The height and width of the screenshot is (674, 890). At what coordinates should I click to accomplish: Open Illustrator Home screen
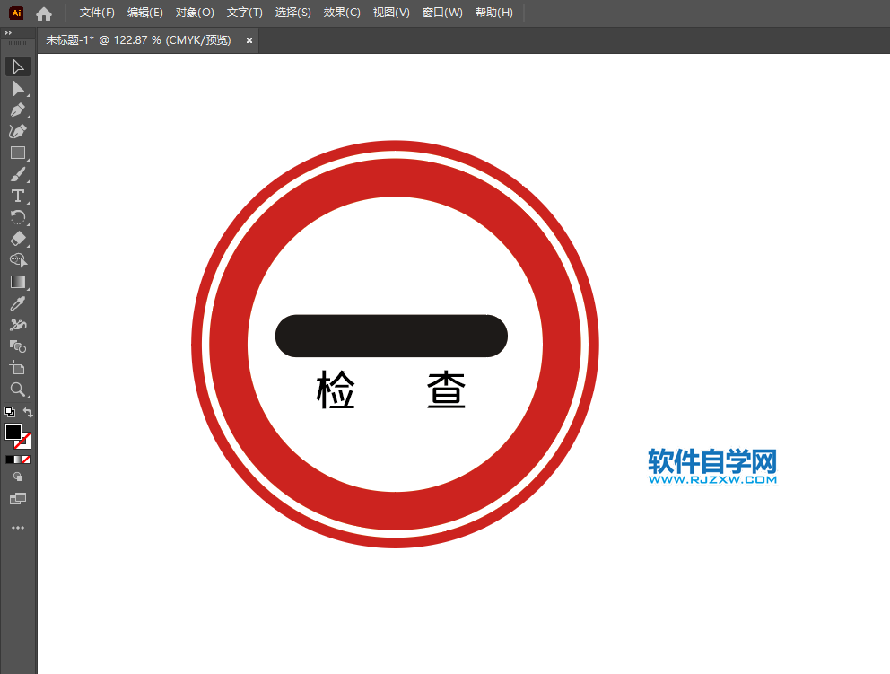click(x=43, y=13)
